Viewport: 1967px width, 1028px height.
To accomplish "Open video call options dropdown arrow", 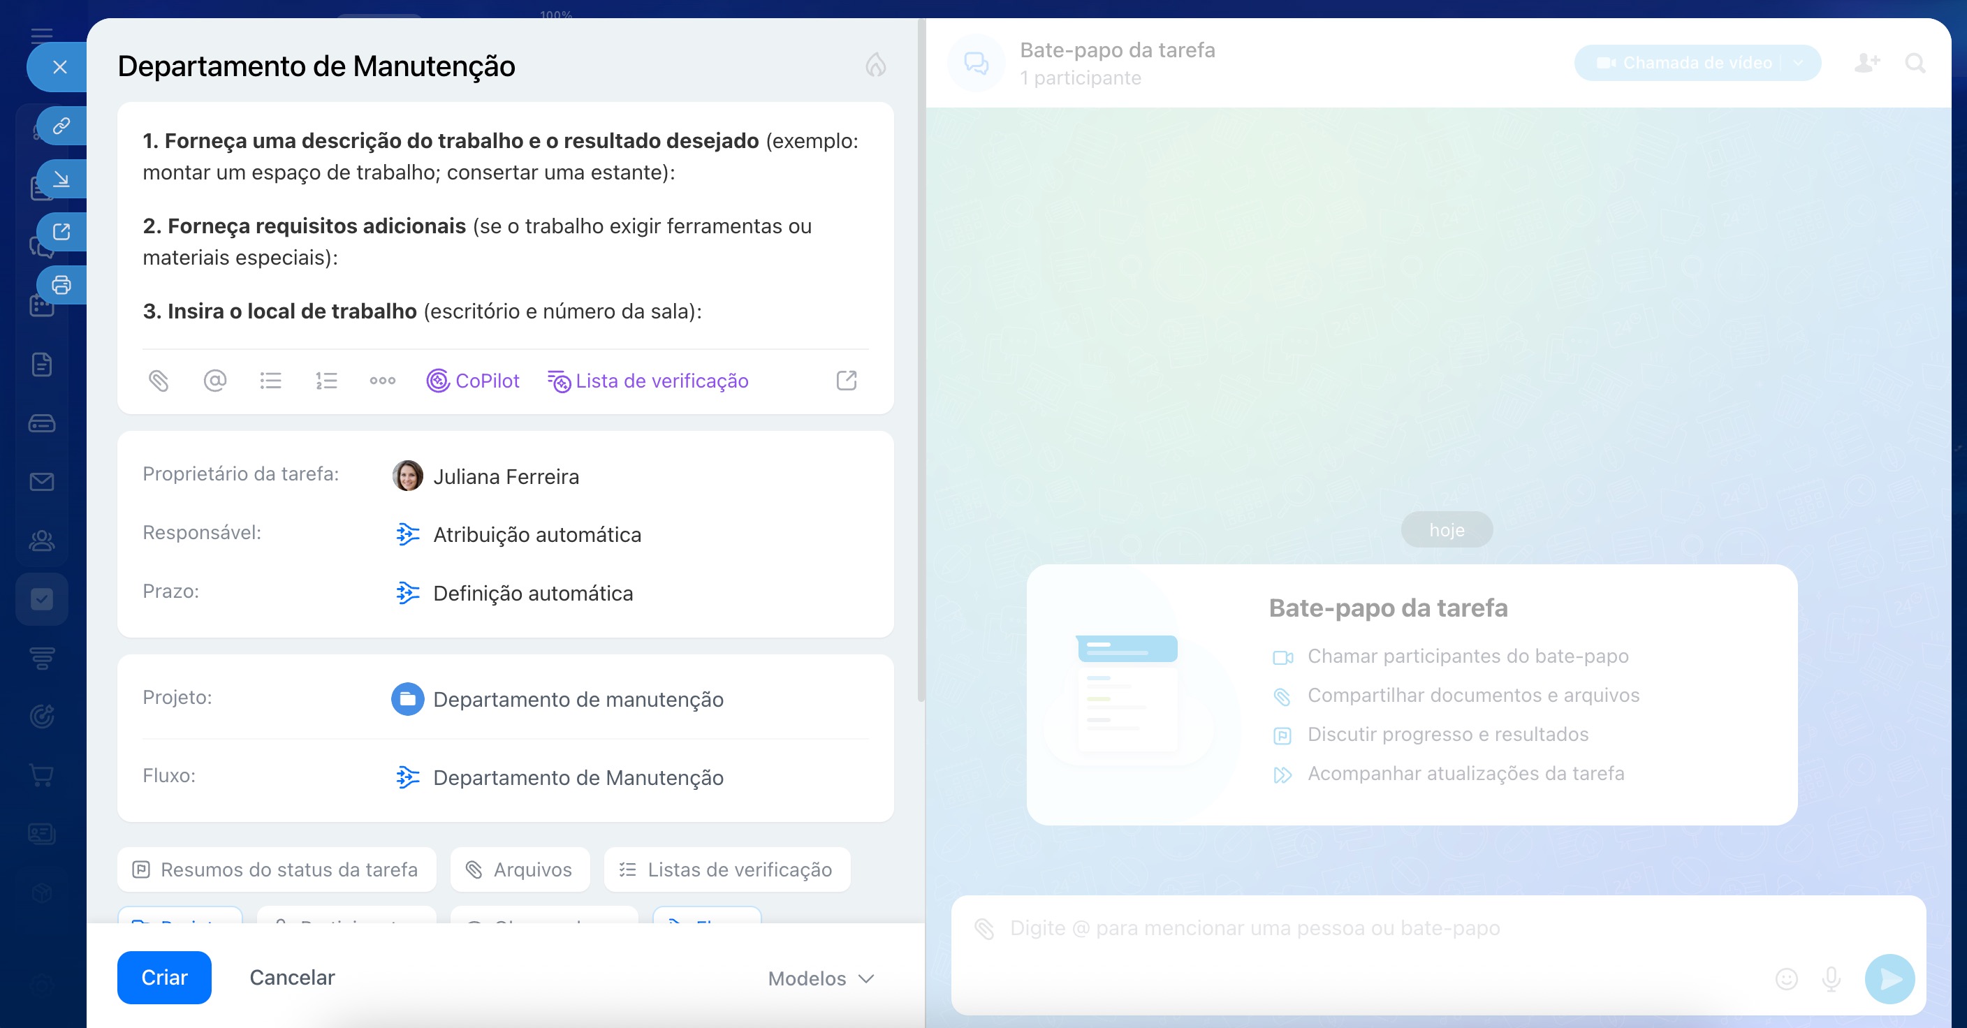I will 1798,63.
